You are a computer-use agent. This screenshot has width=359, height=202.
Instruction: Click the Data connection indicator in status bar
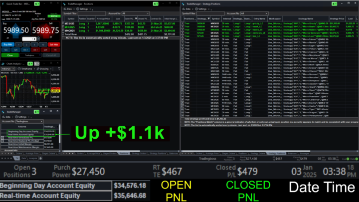click(357, 159)
